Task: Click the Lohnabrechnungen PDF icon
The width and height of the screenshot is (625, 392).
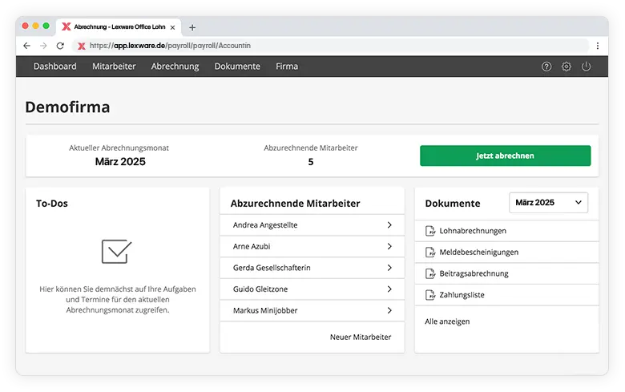Action: click(x=430, y=231)
